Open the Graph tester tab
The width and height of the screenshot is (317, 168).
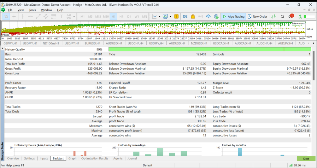pos(72,159)
